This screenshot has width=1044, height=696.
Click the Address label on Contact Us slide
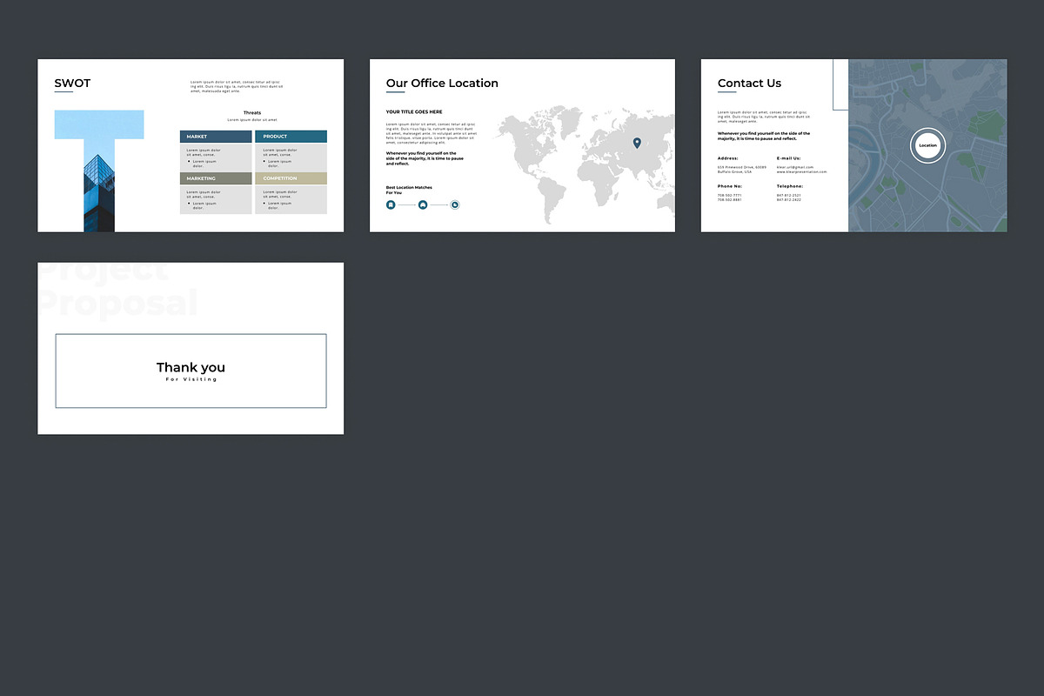click(727, 158)
